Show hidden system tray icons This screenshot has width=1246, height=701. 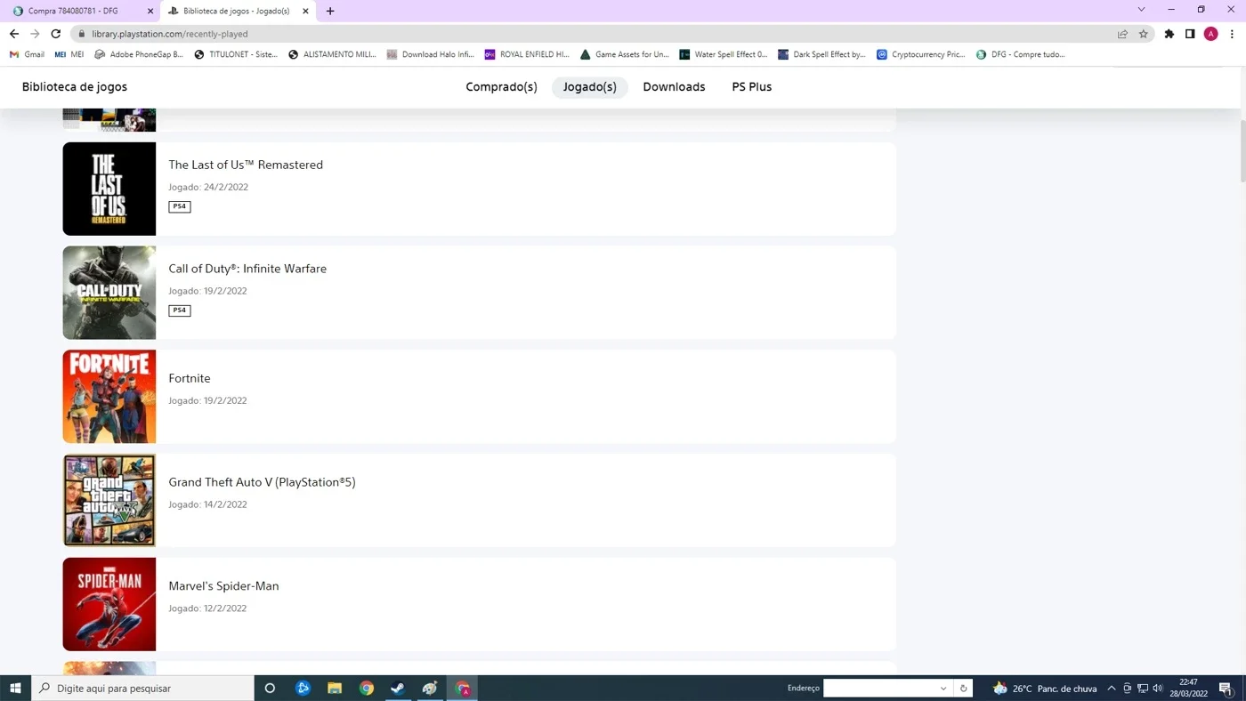1112,688
